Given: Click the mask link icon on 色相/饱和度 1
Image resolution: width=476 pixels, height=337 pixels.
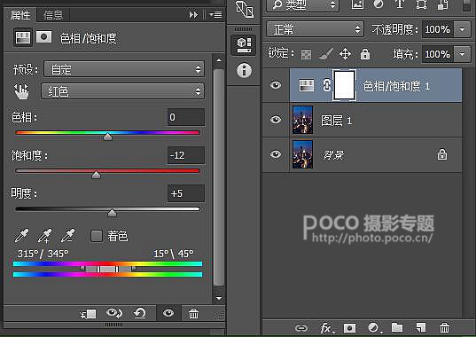Looking at the screenshot, I should pyautogui.click(x=327, y=86).
